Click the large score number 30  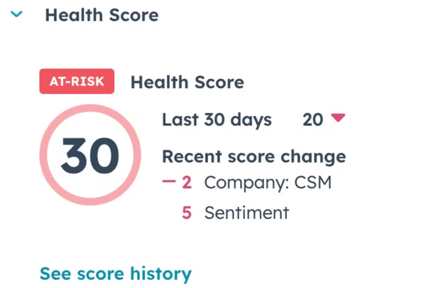coord(90,155)
